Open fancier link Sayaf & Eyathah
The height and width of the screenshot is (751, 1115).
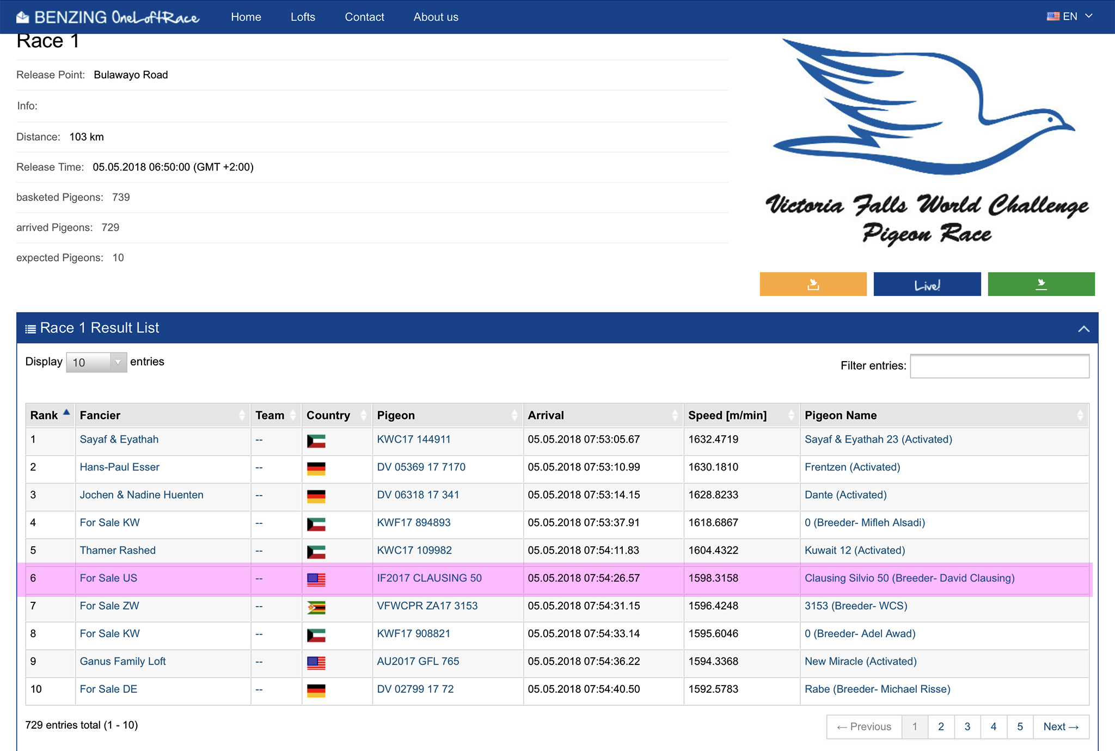tap(119, 439)
